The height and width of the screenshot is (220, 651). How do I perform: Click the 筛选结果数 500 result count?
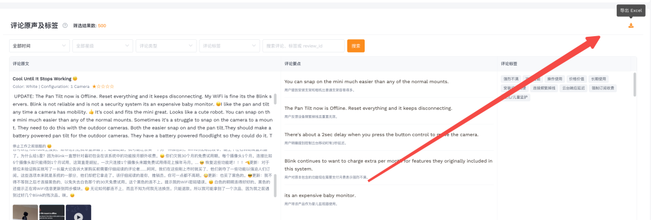pyautogui.click(x=90, y=26)
